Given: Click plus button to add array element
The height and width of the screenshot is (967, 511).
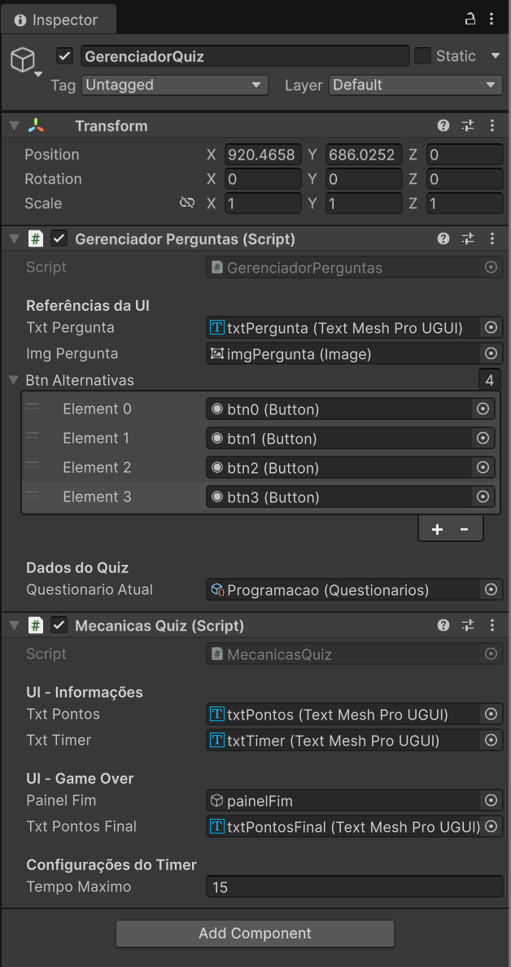Looking at the screenshot, I should pyautogui.click(x=437, y=529).
